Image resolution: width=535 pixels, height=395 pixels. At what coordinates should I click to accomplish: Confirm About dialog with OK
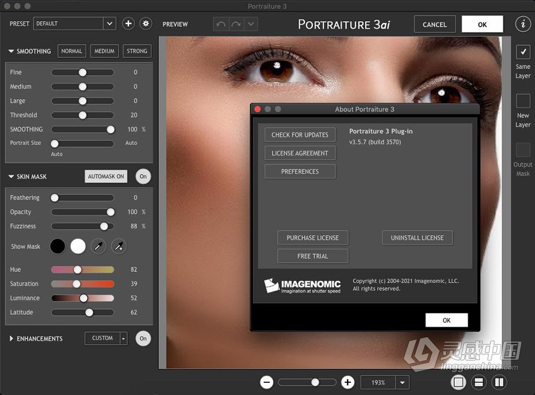point(446,320)
